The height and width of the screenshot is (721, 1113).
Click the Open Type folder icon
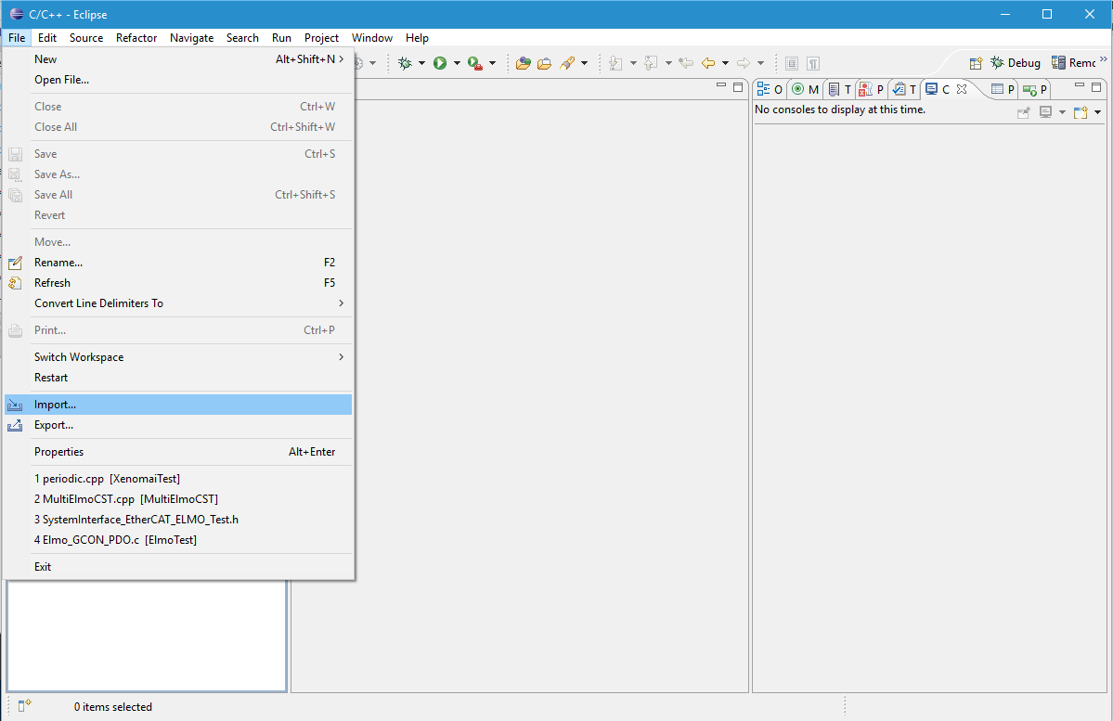524,63
